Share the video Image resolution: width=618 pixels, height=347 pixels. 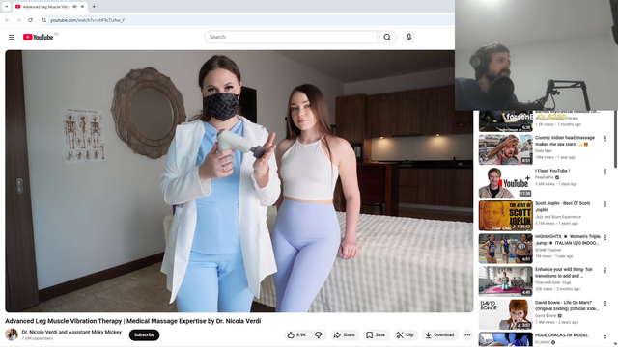[x=344, y=334]
